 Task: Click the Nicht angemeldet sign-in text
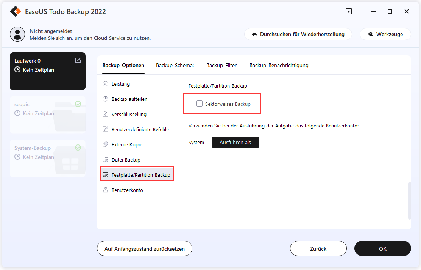coord(51,31)
